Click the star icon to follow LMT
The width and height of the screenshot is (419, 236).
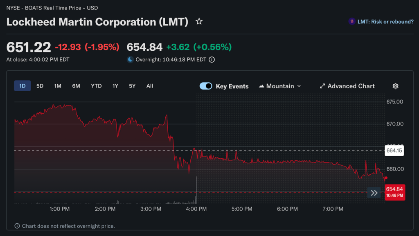coord(199,22)
